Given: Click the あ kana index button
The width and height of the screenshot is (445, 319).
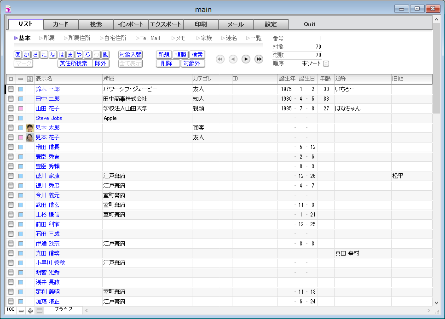Looking at the screenshot, I should (18, 55).
